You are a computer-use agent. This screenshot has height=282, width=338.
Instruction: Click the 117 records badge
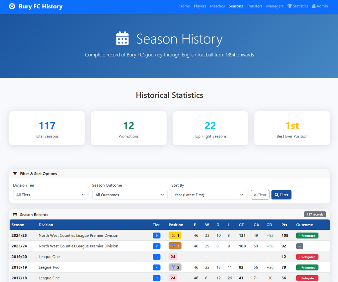315,215
